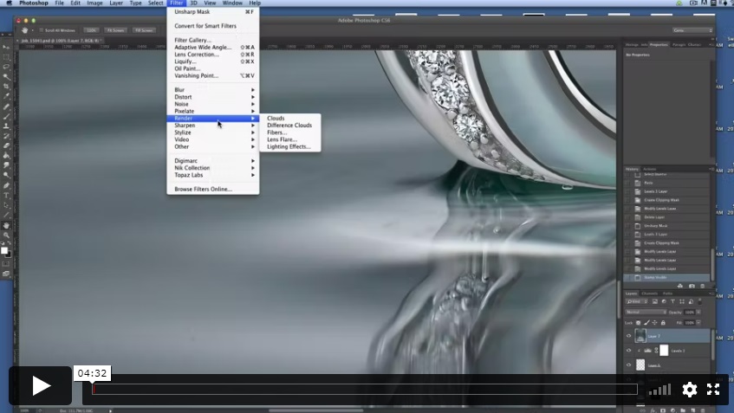Delete current state in History panel

702,286
